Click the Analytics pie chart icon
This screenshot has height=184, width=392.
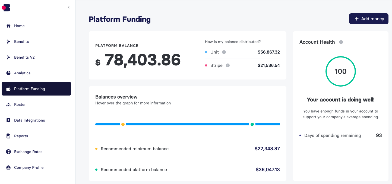click(x=8, y=73)
